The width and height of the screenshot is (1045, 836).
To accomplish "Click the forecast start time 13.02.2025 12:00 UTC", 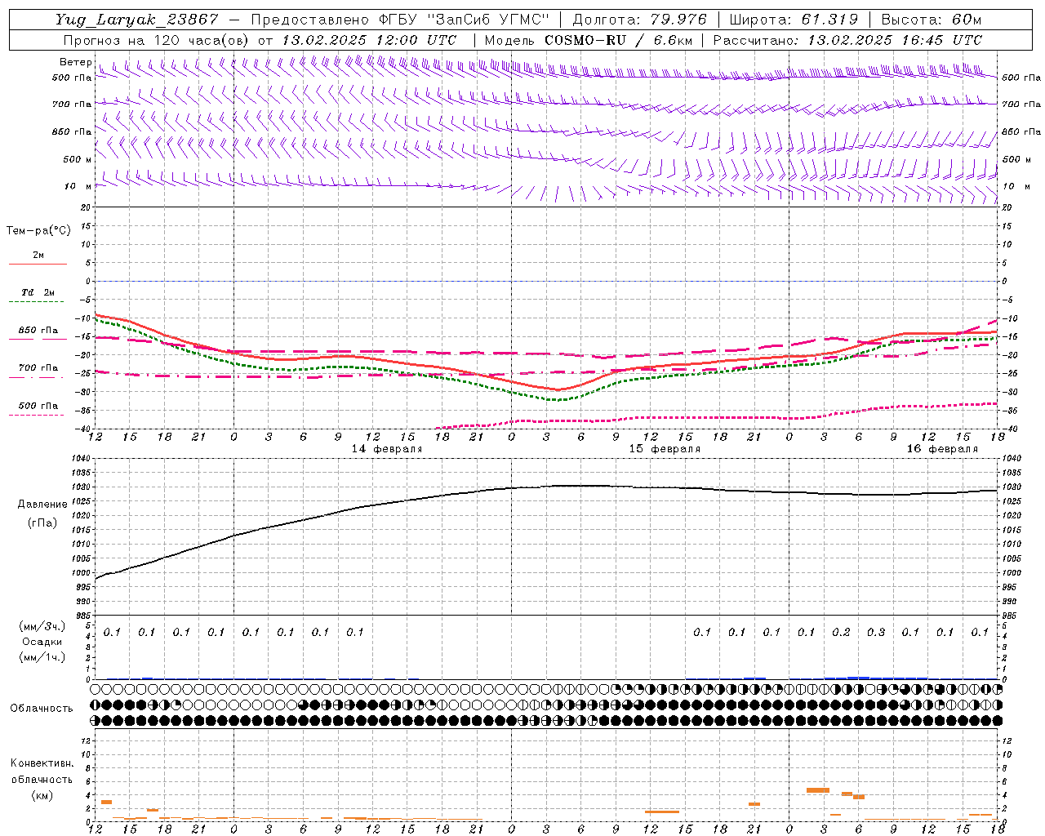I will pos(369,40).
